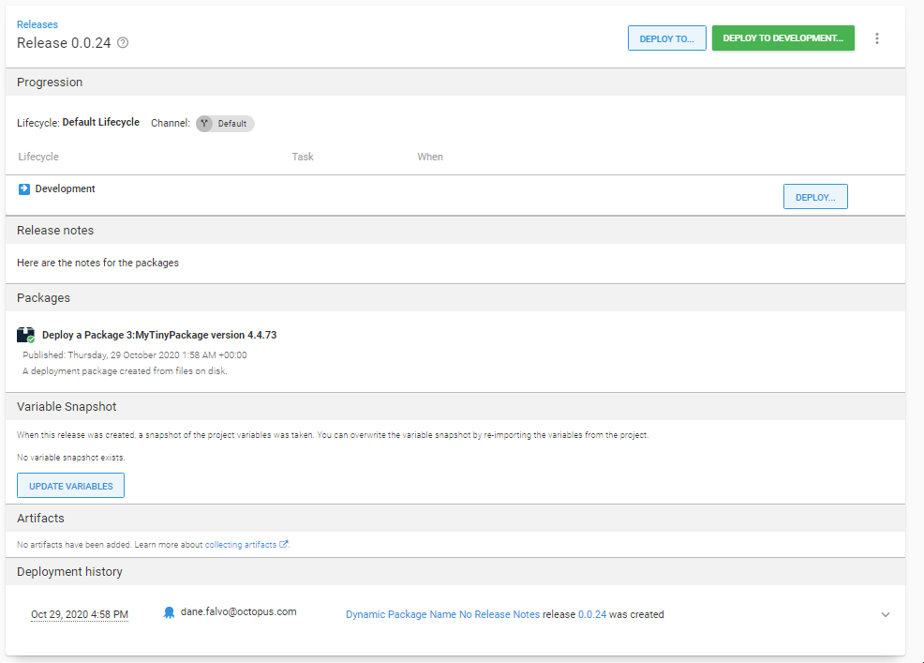Screen dimensions: 924x663
Task: Click the channel branch icon in Default chip
Action: point(204,123)
